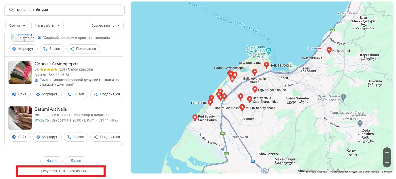
Task: Zoom in the map with the plus button
Action: click(x=387, y=152)
